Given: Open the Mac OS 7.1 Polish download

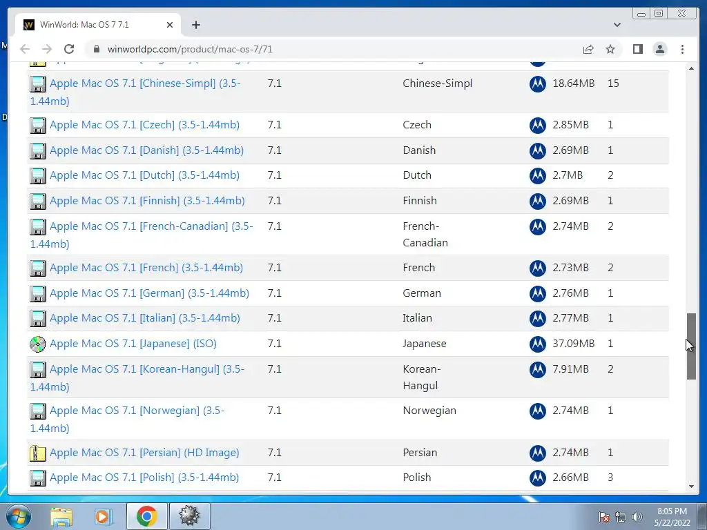Looking at the screenshot, I should (144, 478).
